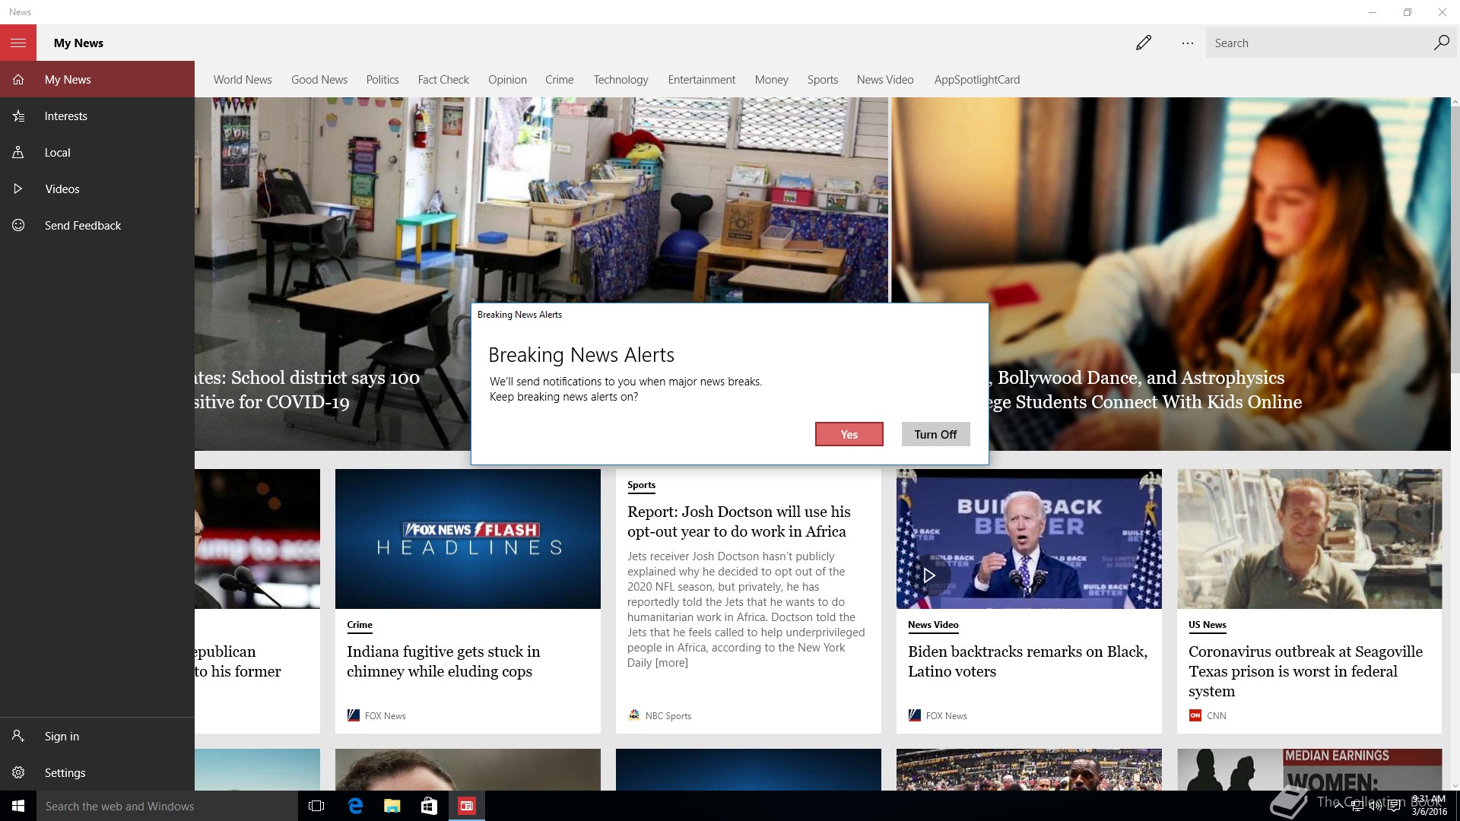The image size is (1460, 821).
Task: Switch to the Opinion tab
Action: coord(507,80)
